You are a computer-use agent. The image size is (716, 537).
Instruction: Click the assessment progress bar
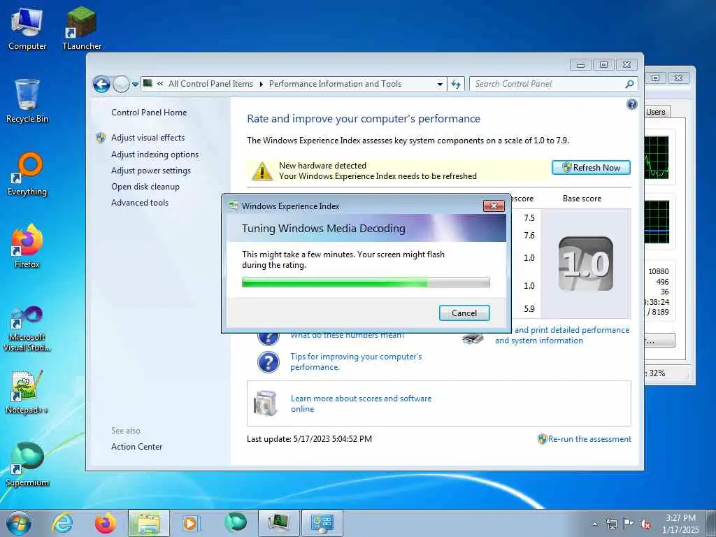click(366, 282)
